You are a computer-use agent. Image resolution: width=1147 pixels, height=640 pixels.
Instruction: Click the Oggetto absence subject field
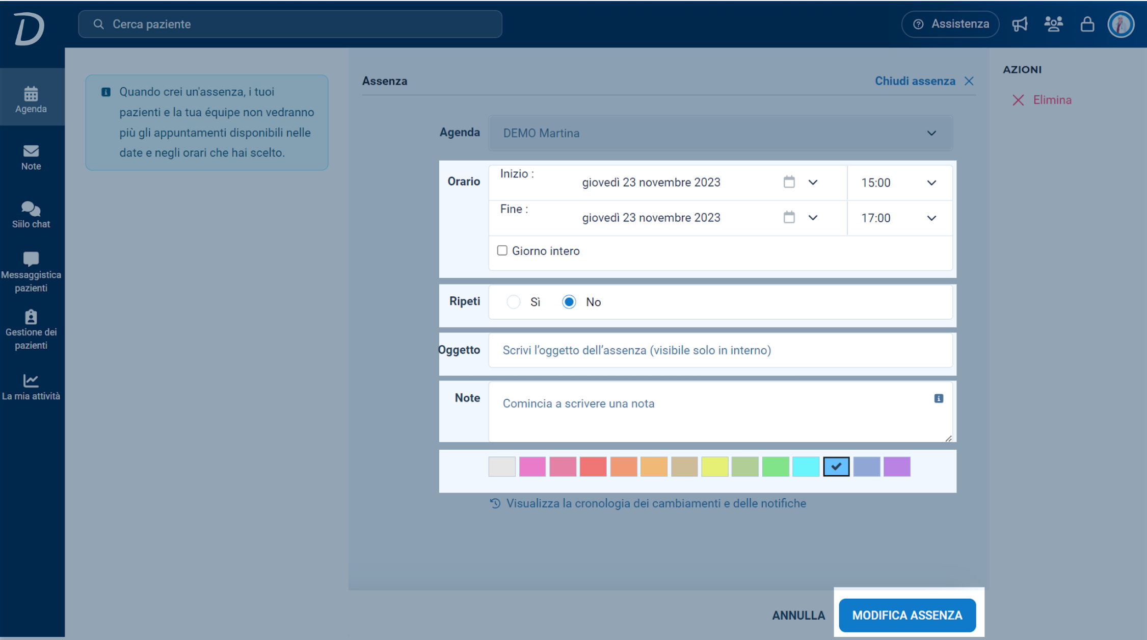point(721,350)
